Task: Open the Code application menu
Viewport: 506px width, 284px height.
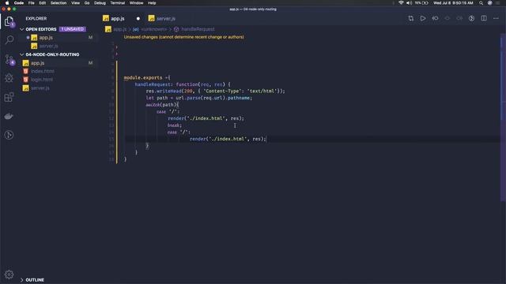Action: coord(19,3)
